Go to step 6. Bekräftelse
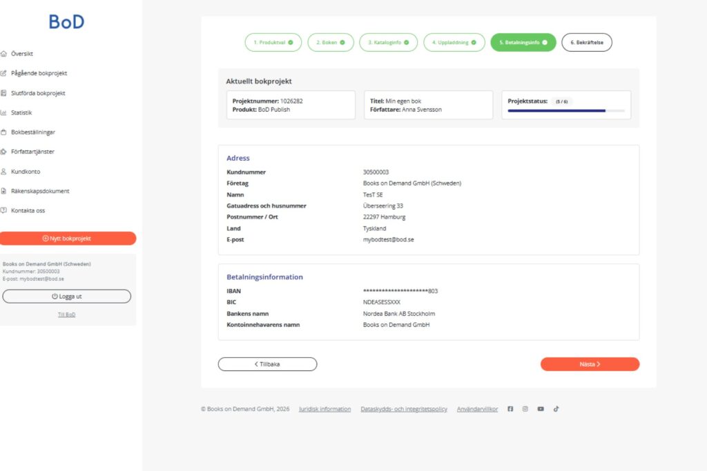707x471 pixels. [587, 42]
